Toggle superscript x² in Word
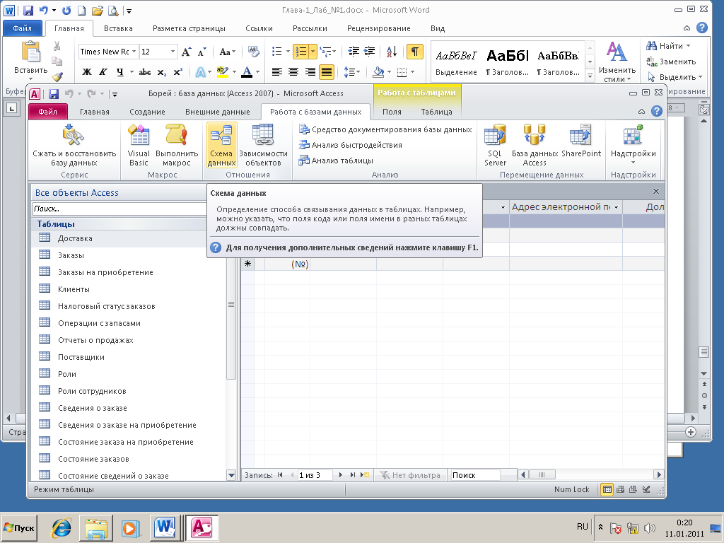The image size is (724, 543). click(x=177, y=72)
